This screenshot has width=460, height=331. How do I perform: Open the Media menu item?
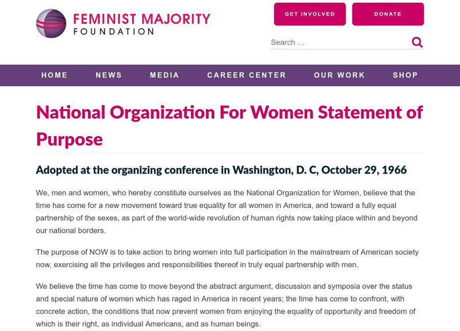pos(164,75)
